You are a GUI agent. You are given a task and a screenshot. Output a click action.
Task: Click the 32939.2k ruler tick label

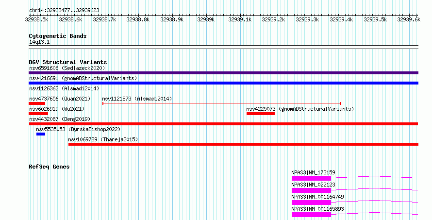point(273,20)
